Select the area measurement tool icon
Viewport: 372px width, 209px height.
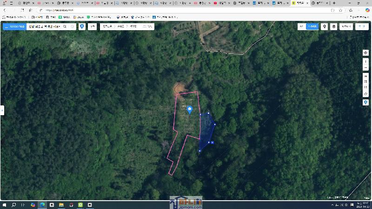pyautogui.click(x=365, y=81)
